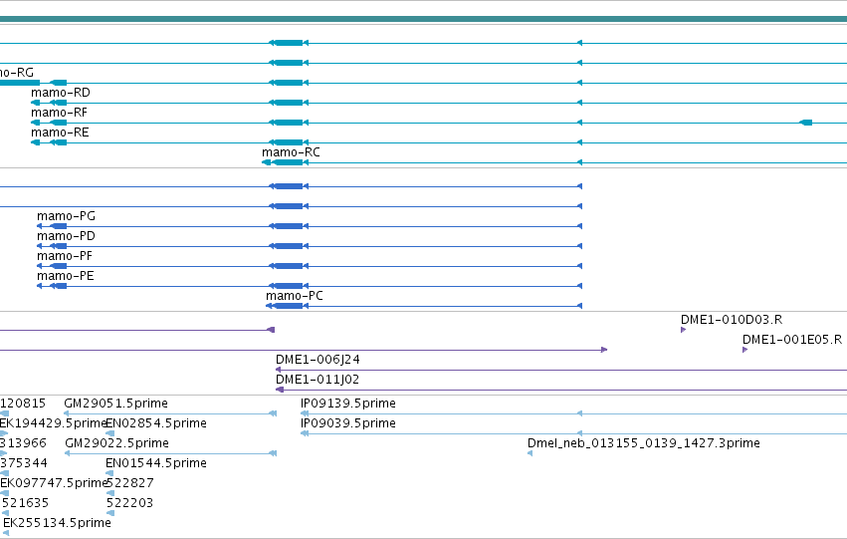Select the mamo-PF protein label
Viewport: 847px width, 539px height.
click(x=65, y=256)
